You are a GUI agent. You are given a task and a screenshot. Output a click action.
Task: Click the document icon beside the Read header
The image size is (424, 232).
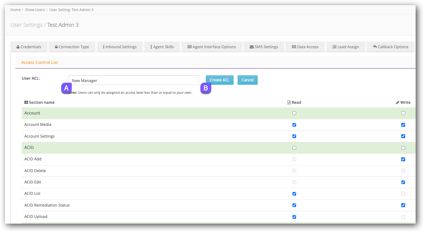coord(289,102)
